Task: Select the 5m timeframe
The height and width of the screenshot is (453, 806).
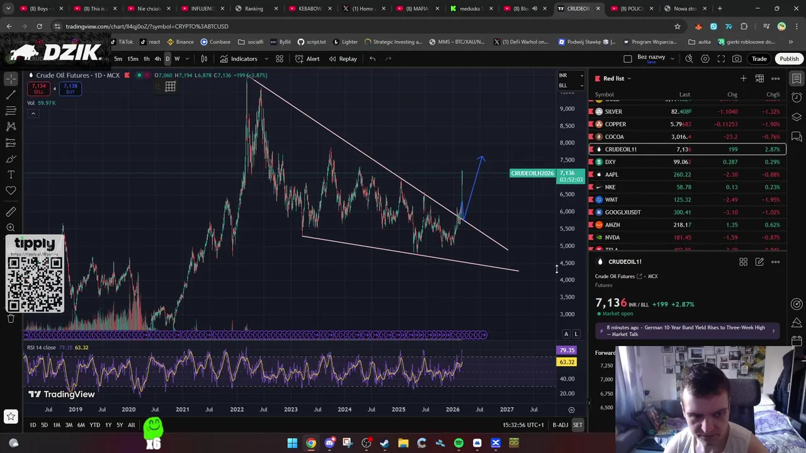Action: coord(118,59)
